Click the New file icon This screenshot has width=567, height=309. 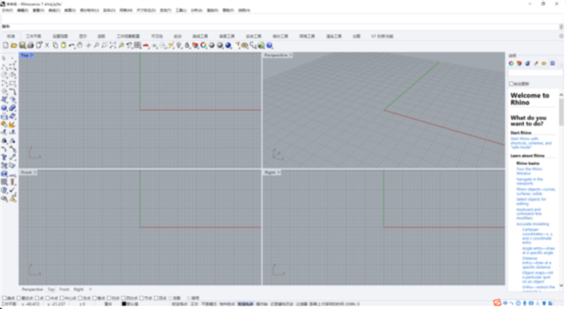[5, 45]
